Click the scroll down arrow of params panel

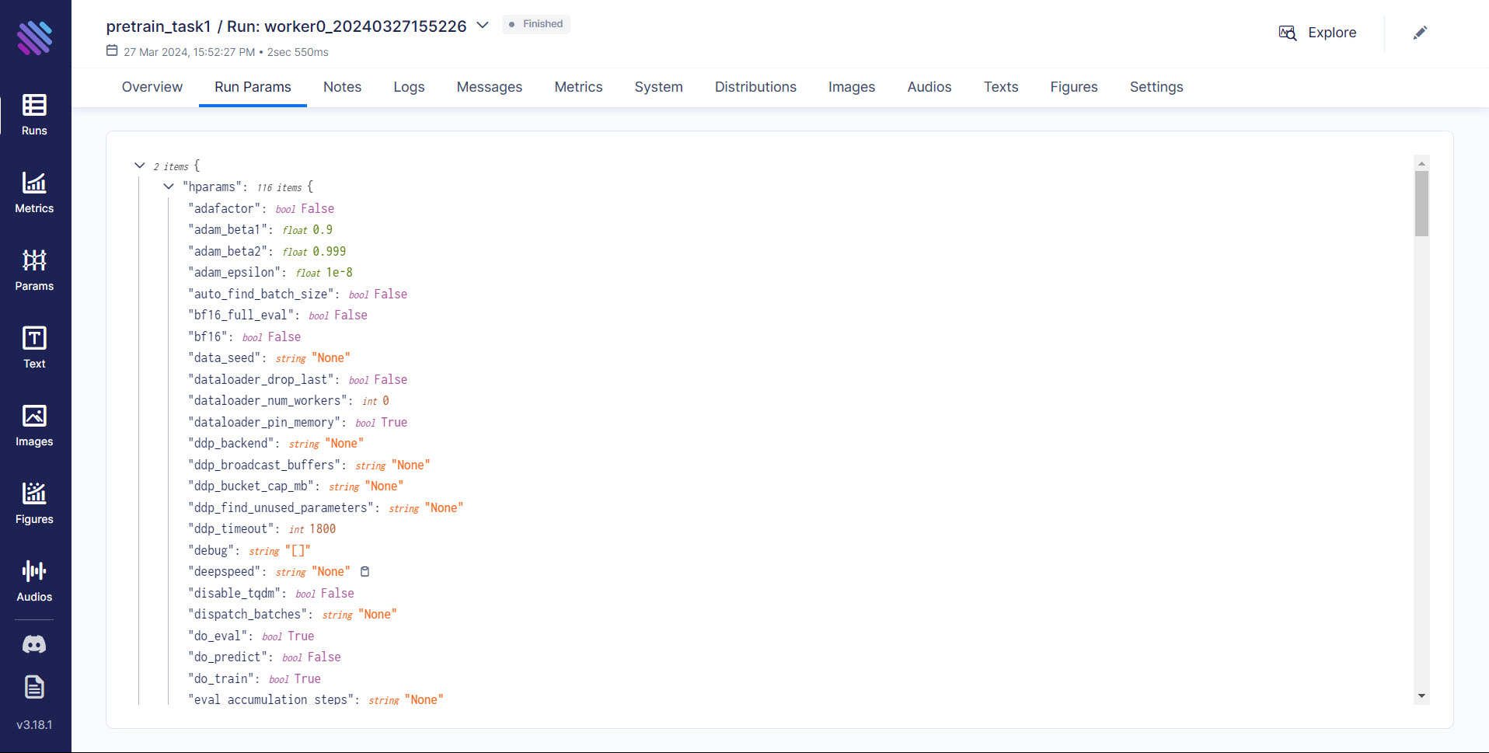click(x=1421, y=696)
